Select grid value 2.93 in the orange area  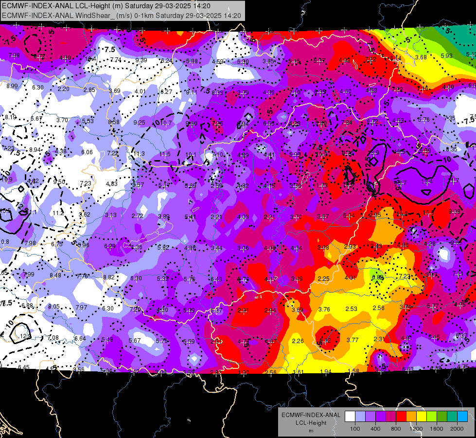(350, 247)
